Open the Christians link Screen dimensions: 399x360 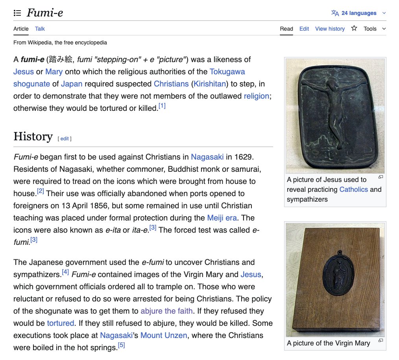pos(171,84)
